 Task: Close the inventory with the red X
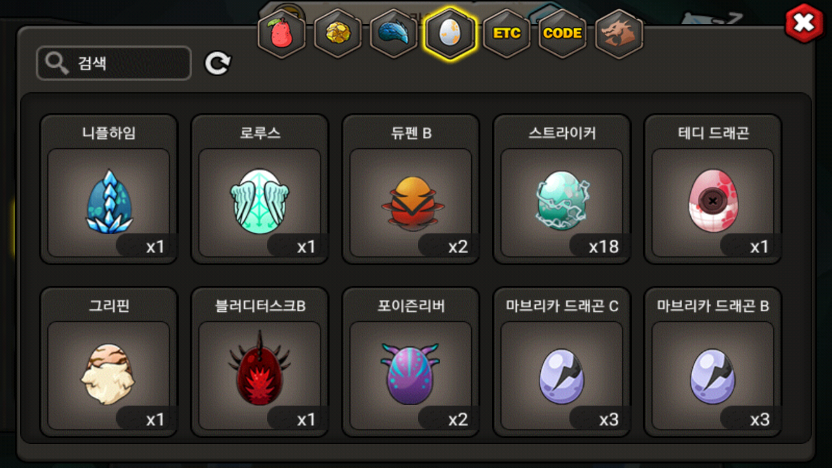pos(804,23)
